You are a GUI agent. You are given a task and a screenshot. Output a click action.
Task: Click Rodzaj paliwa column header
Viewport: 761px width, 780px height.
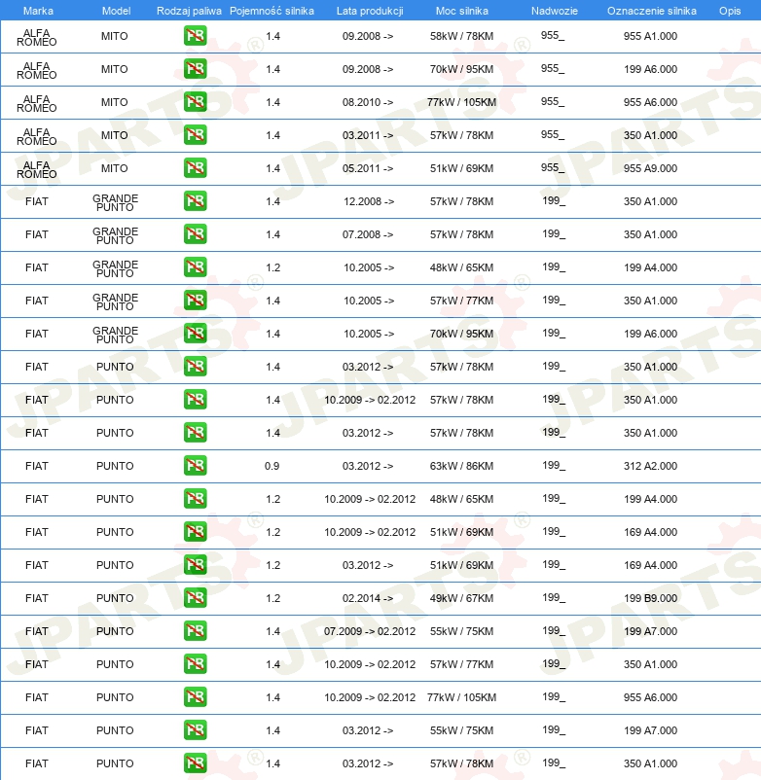(x=189, y=11)
